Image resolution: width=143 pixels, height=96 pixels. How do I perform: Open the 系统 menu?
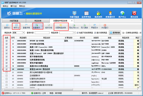point(5,6)
